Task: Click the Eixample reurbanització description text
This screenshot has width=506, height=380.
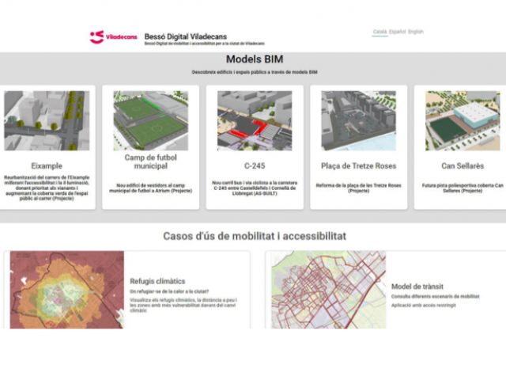Action: tap(47, 188)
